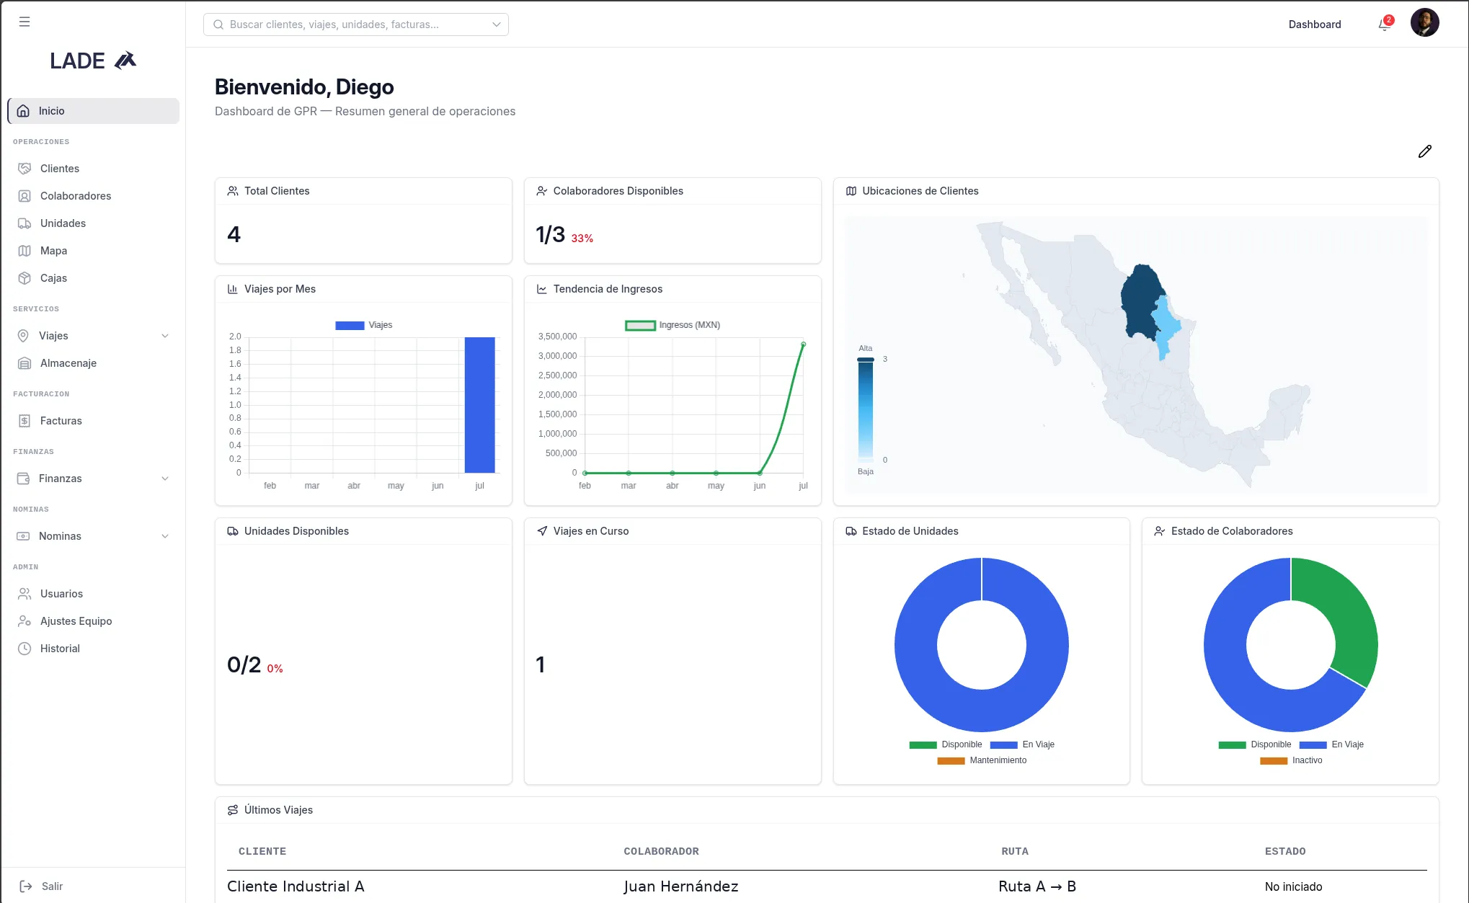The height and width of the screenshot is (903, 1469).
Task: Toggle En Viaje in Estado de Unidades legend
Action: (1022, 744)
